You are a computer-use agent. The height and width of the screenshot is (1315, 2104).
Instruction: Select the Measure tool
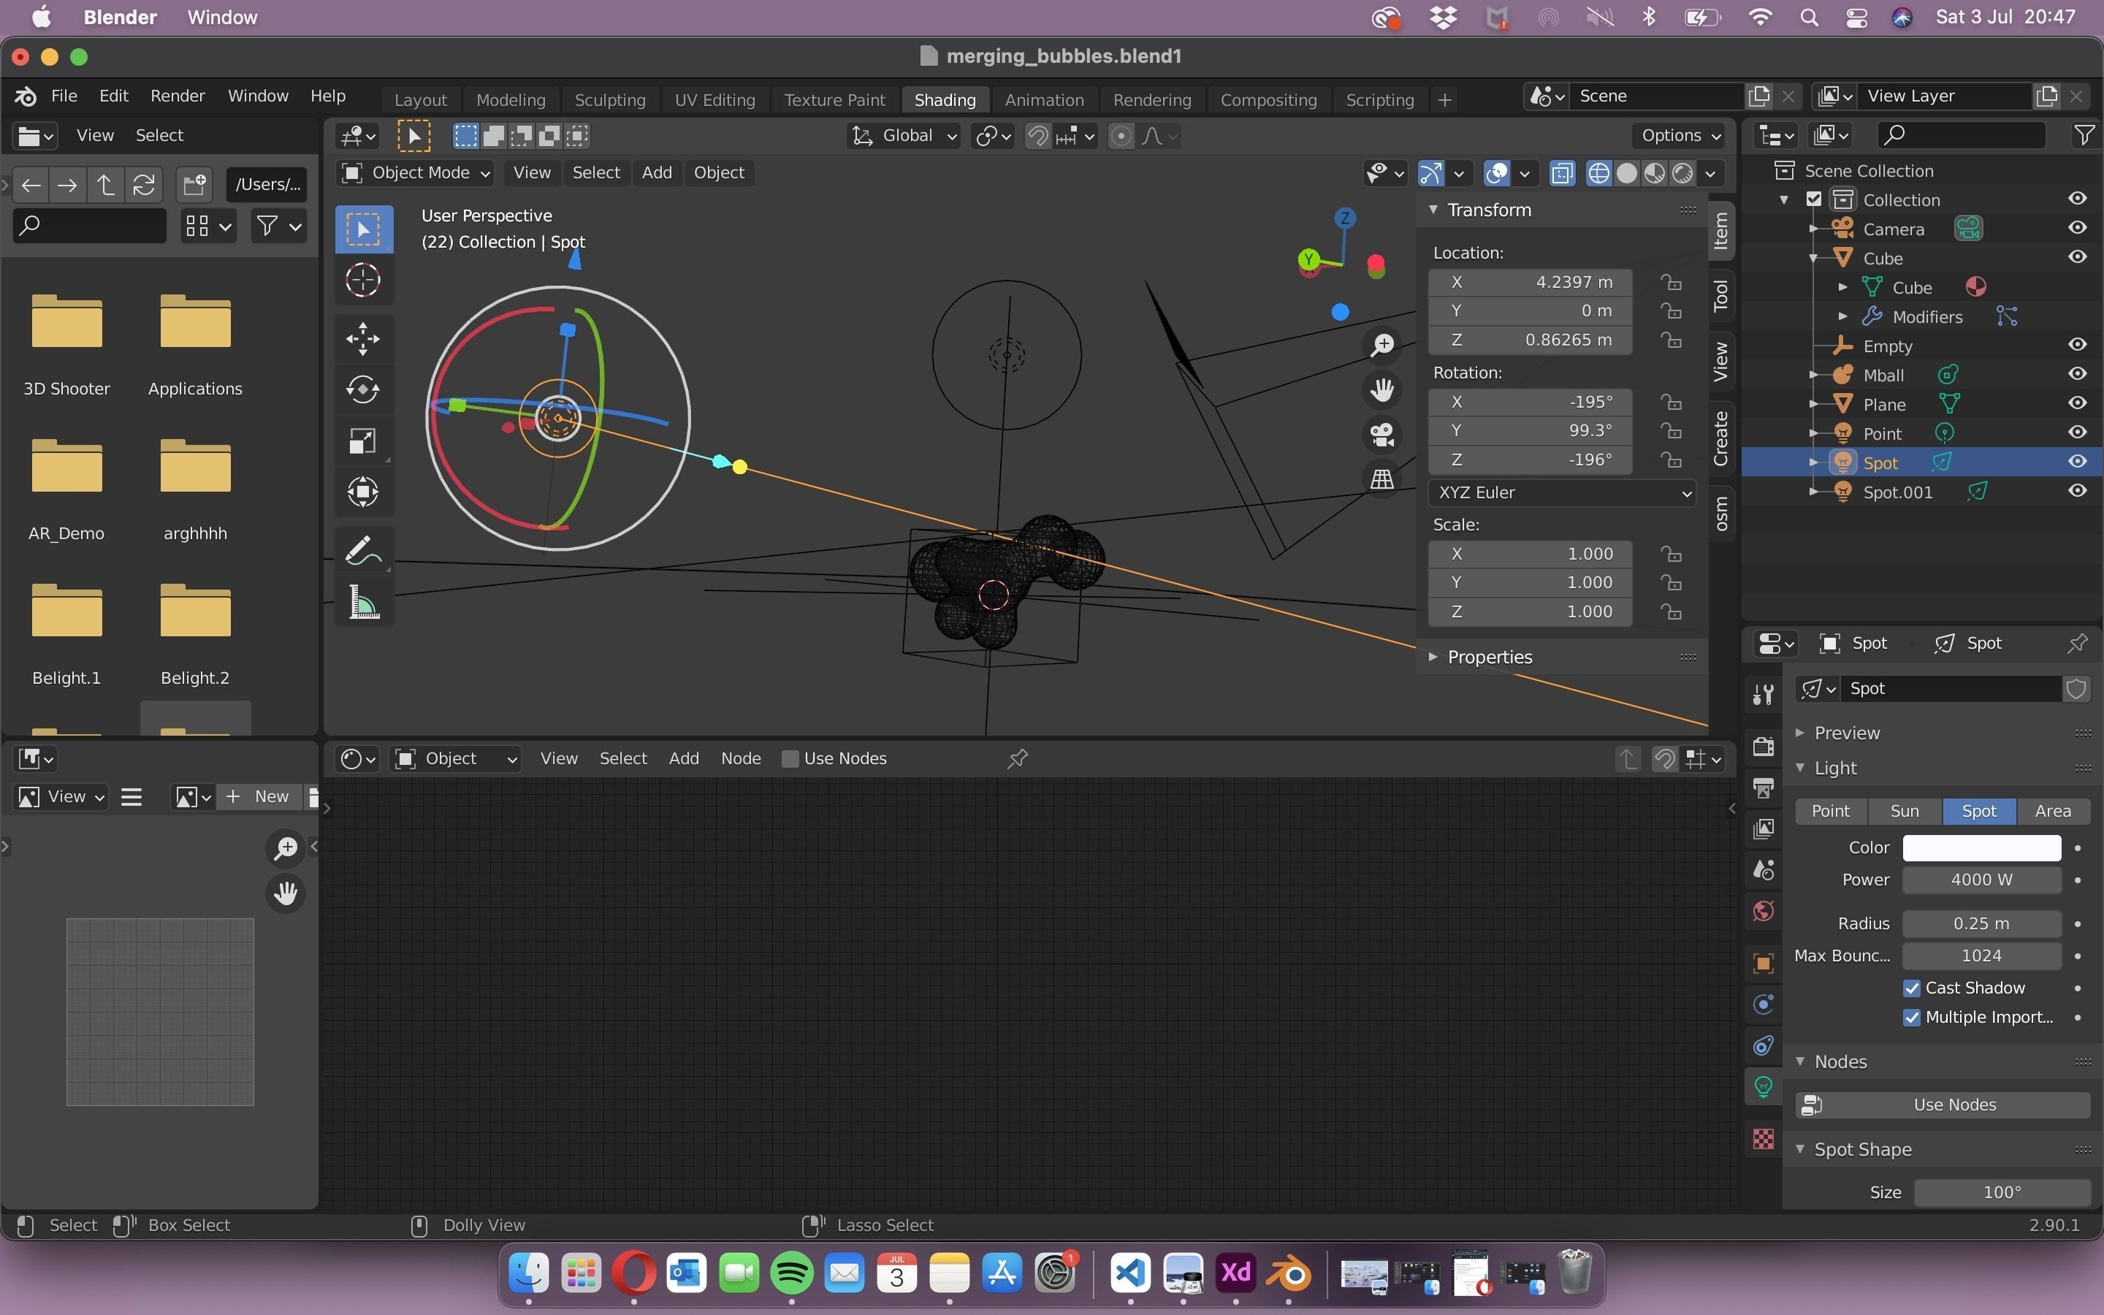click(x=363, y=602)
